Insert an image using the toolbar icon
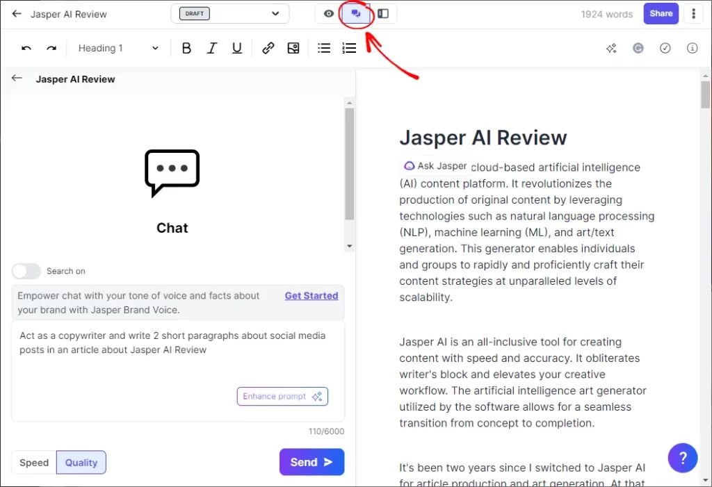712x487 pixels. [293, 48]
